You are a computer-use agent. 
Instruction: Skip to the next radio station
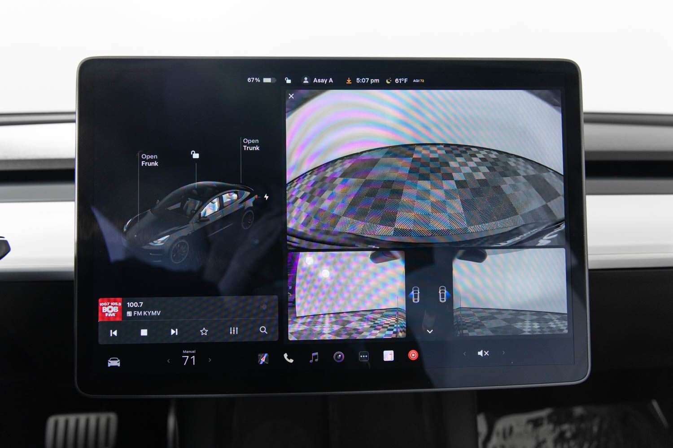pos(174,332)
